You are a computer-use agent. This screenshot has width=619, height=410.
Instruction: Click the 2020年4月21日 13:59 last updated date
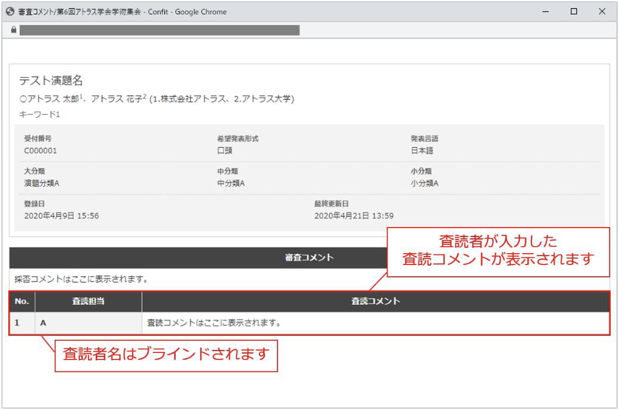pyautogui.click(x=354, y=216)
